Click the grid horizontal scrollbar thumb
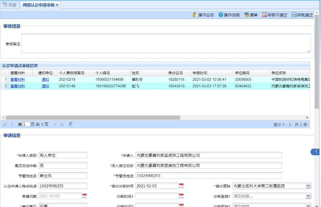Screen dimensions: 321x207 (93, 118)
